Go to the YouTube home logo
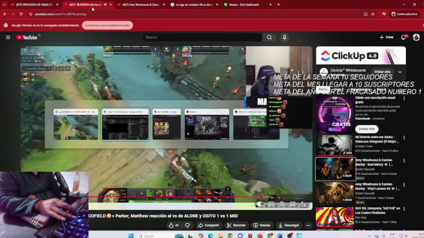 pyautogui.click(x=27, y=37)
